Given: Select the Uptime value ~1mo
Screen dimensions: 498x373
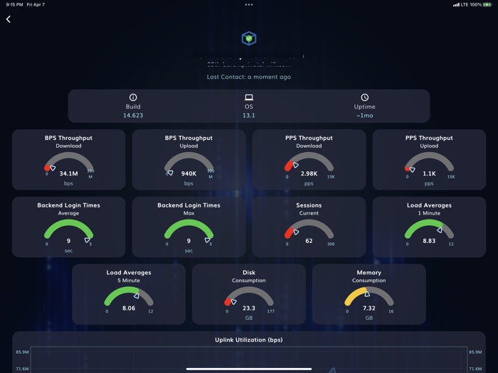Looking at the screenshot, I should tap(364, 115).
